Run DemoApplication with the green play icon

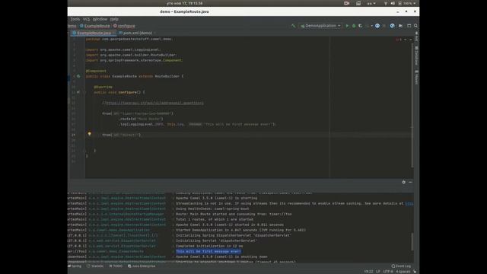coord(347,26)
